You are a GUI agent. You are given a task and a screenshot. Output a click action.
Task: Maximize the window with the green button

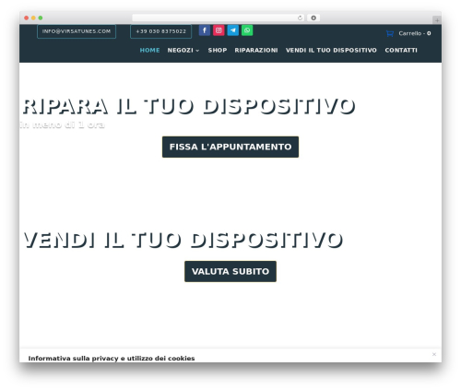pos(41,18)
